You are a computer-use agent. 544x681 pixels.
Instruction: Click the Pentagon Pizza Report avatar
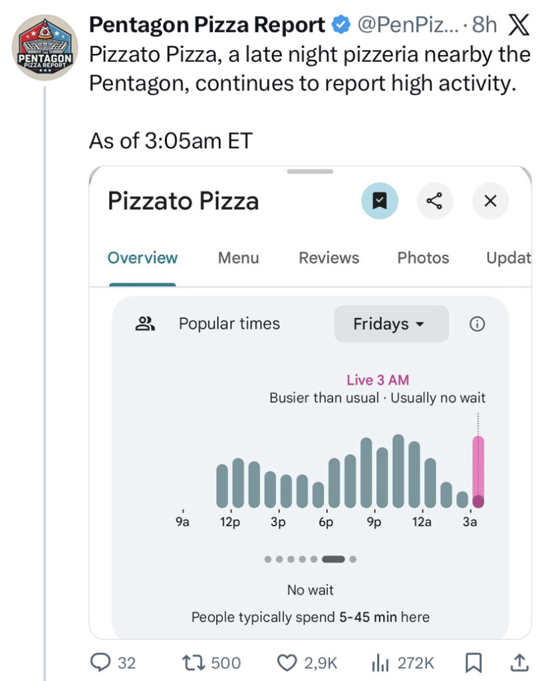pos(45,47)
